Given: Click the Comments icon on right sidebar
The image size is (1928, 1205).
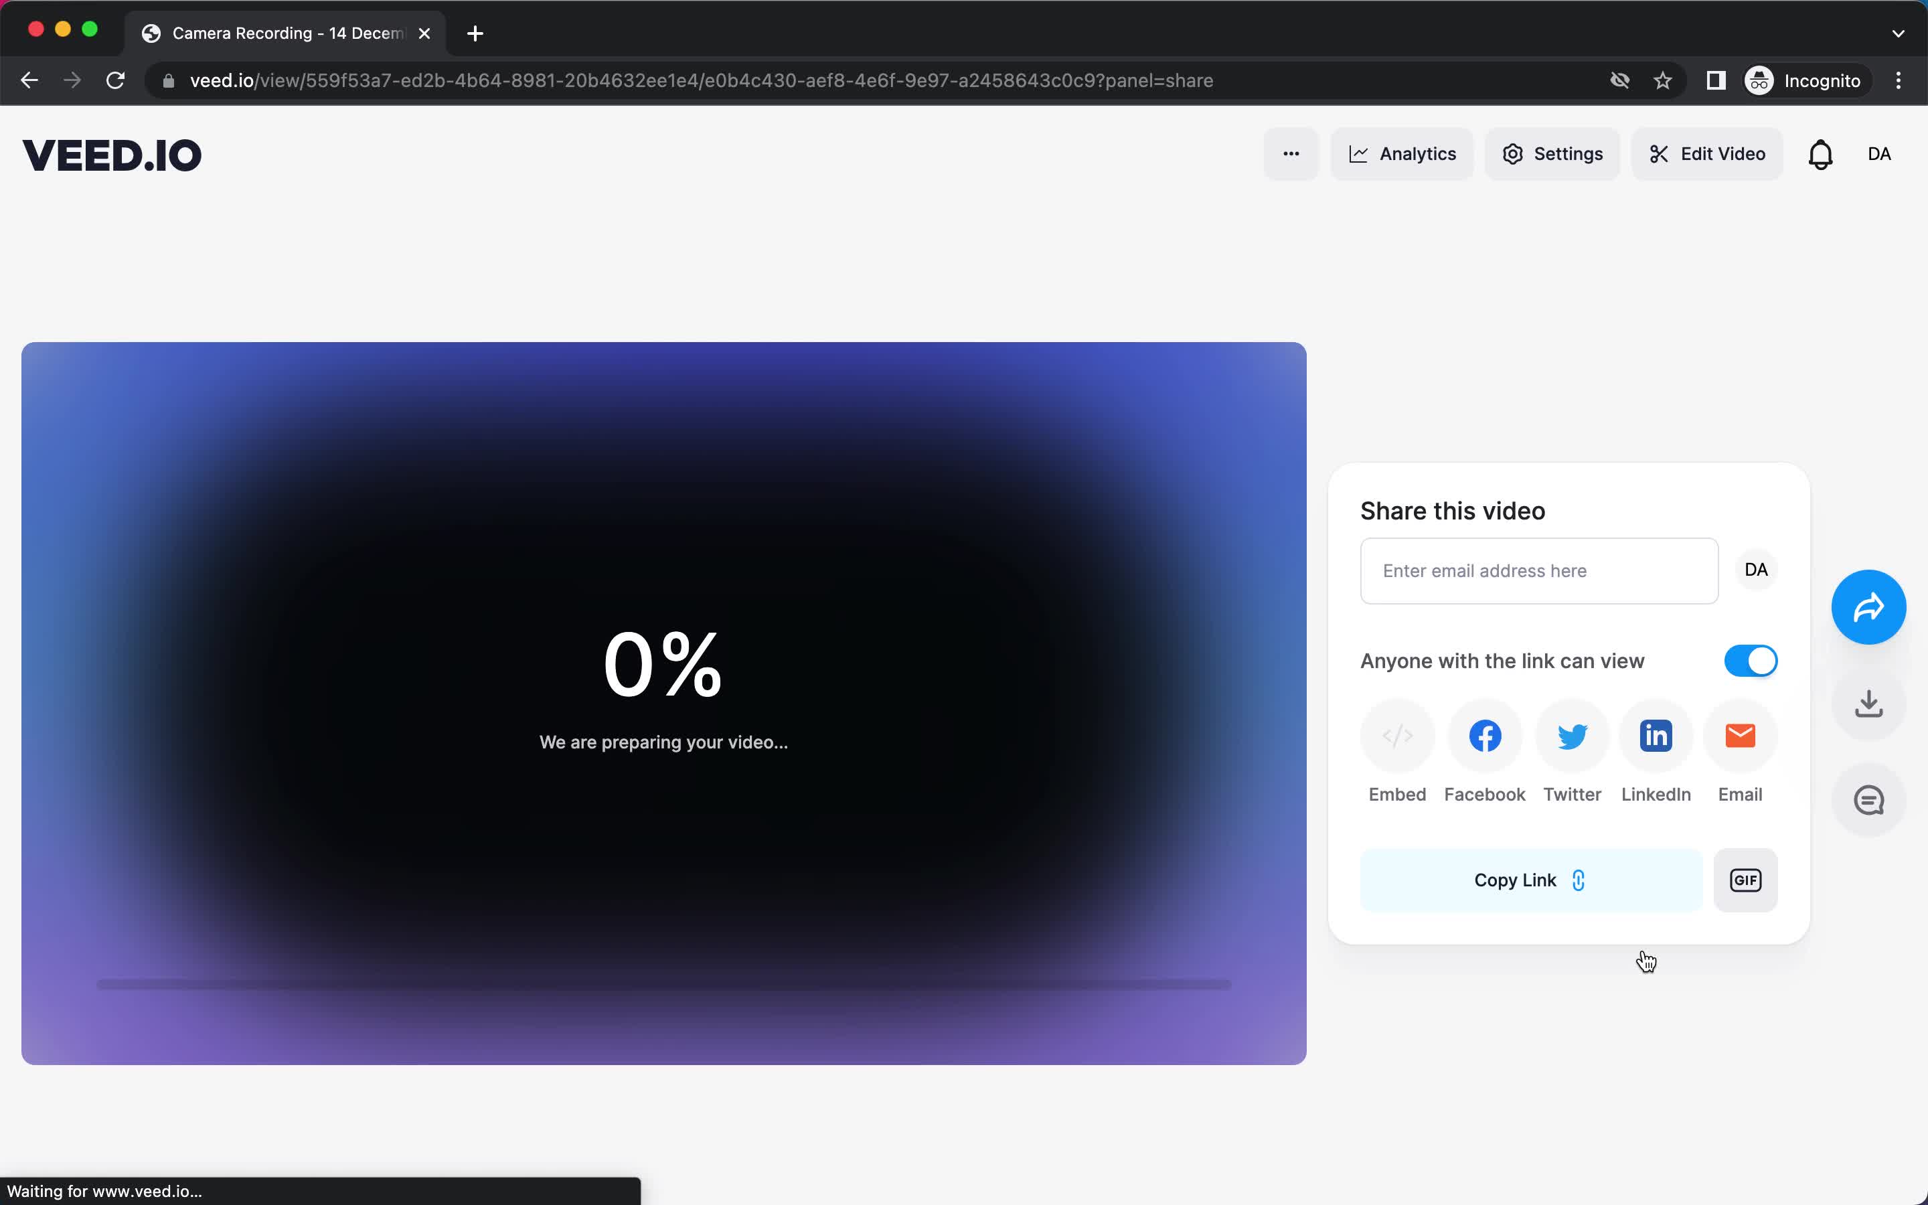Looking at the screenshot, I should pyautogui.click(x=1868, y=799).
